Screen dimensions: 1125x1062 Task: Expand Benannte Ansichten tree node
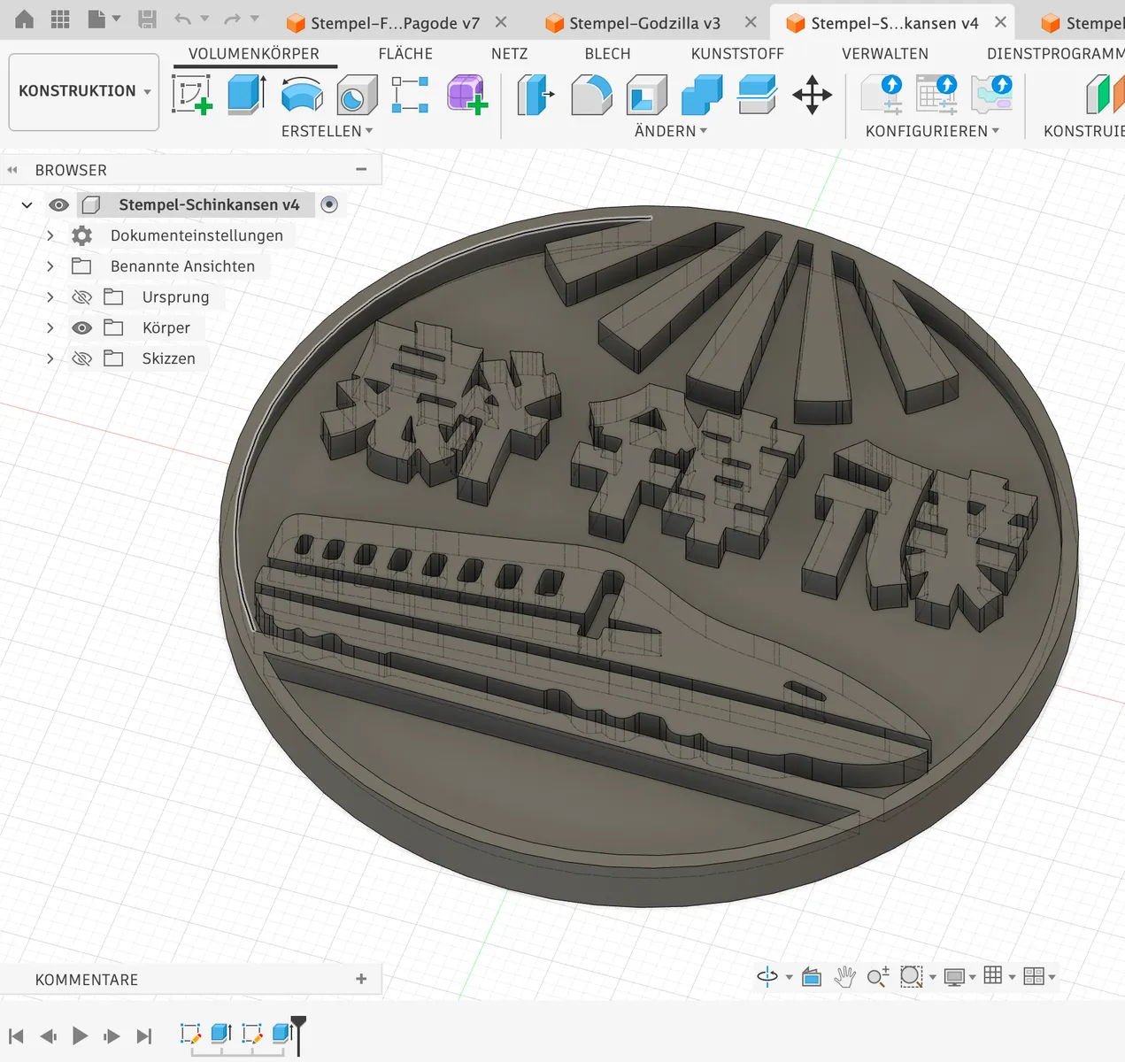(50, 266)
